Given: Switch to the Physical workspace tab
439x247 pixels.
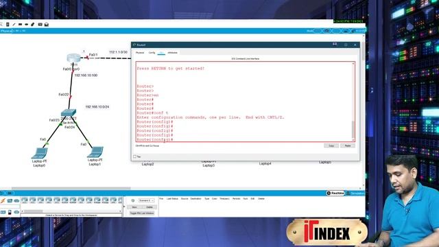Looking at the screenshot, I should (x=6, y=31).
